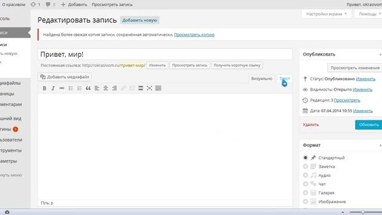This screenshot has width=382, height=215.
Task: Click inside the post content editor area
Action: (x=165, y=146)
